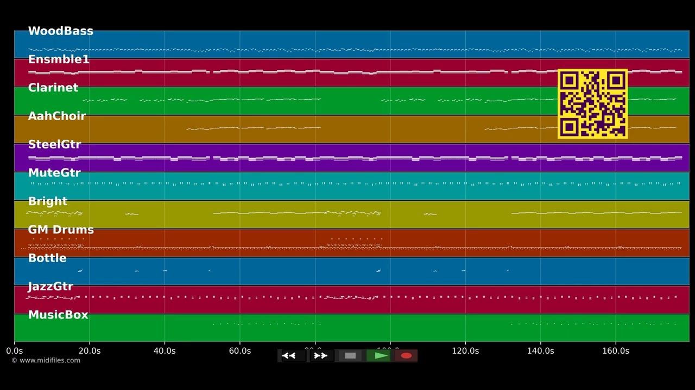695x390 pixels.
Task: Select the JazzGtr track label
Action: (50, 287)
